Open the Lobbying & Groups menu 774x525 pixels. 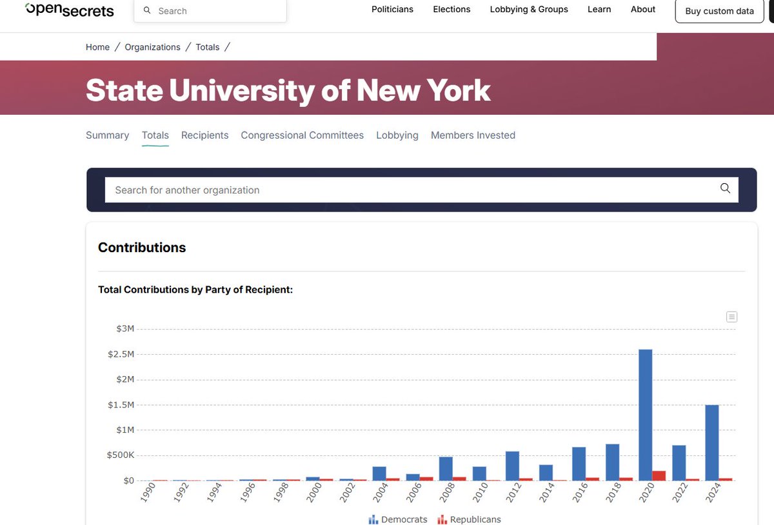(529, 10)
